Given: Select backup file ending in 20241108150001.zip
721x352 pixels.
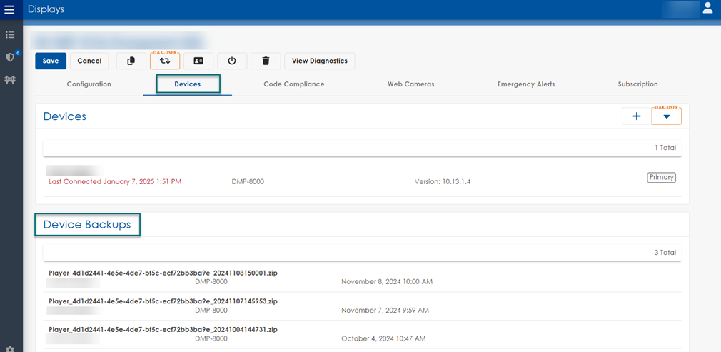Looking at the screenshot, I should pos(163,273).
